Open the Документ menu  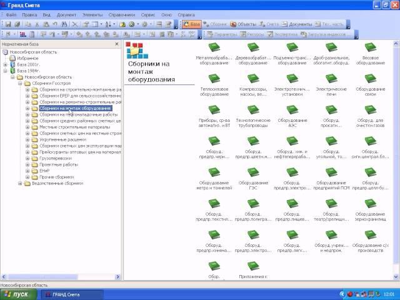[66, 15]
